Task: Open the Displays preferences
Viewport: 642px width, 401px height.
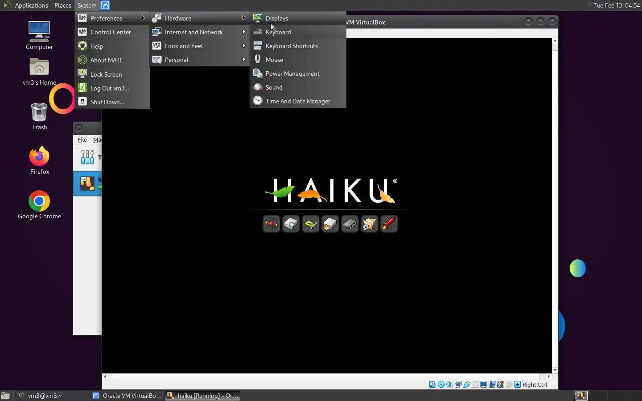Action: pyautogui.click(x=298, y=18)
